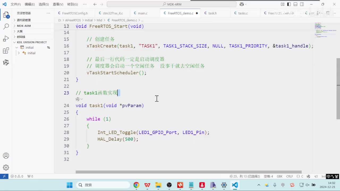Open the overflow menu ellipsis in menu bar

click(x=84, y=4)
